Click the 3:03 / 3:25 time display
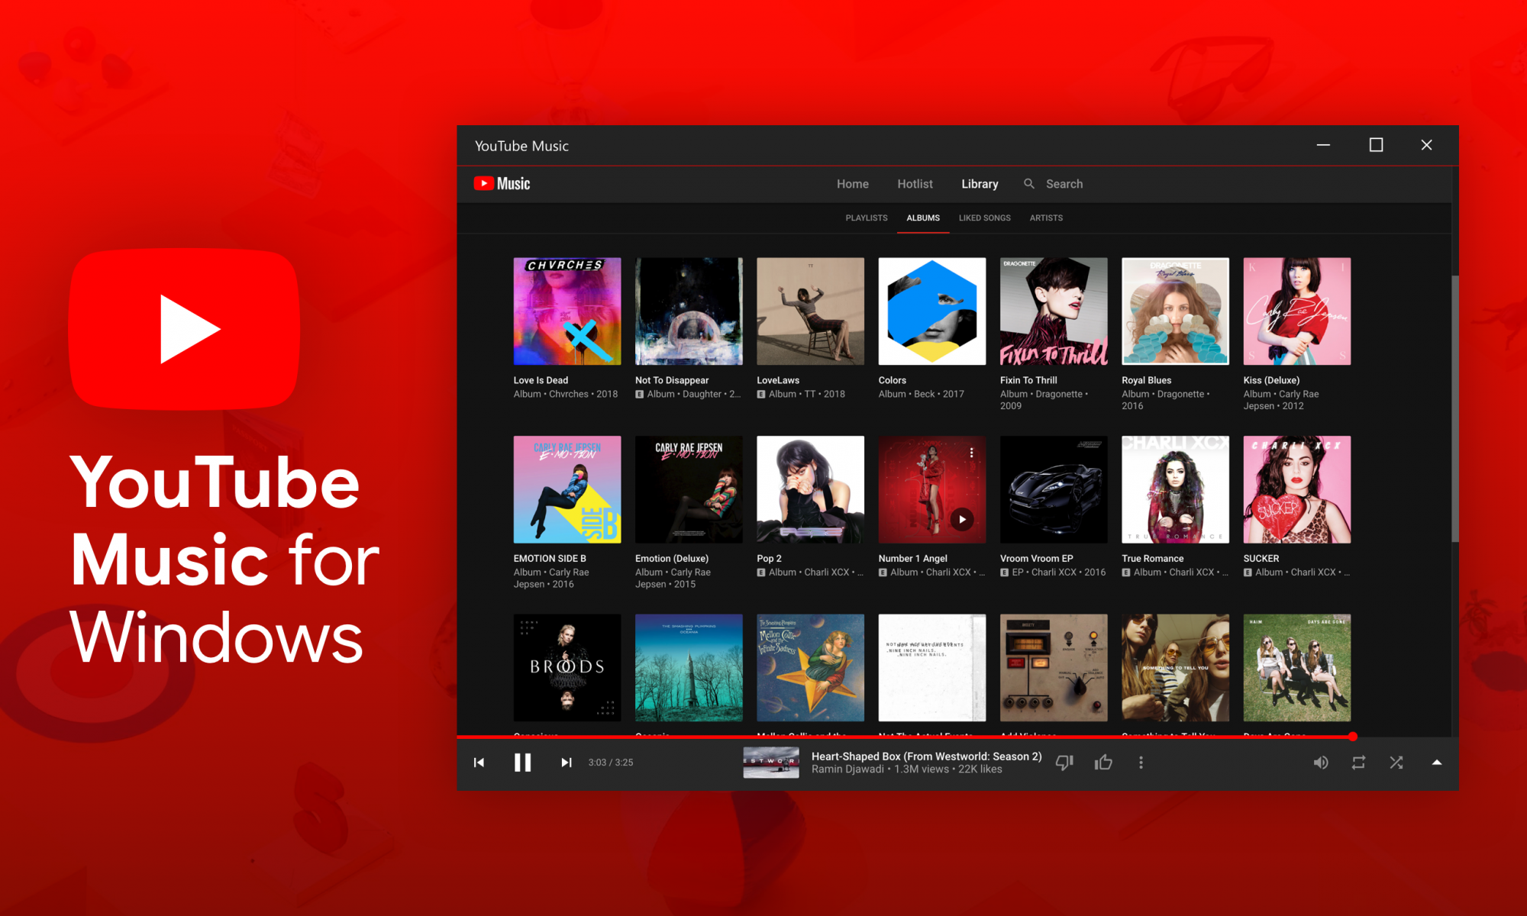The height and width of the screenshot is (916, 1527). point(611,763)
